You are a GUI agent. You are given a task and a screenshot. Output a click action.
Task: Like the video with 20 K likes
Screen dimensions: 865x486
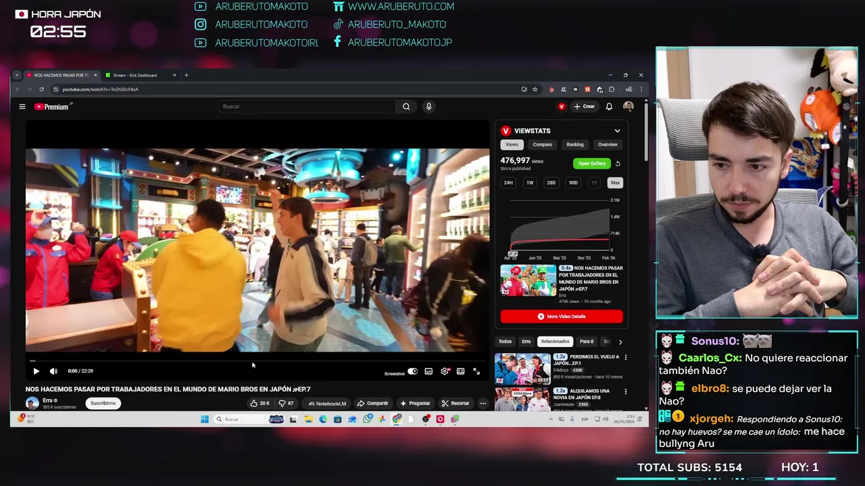(x=259, y=404)
